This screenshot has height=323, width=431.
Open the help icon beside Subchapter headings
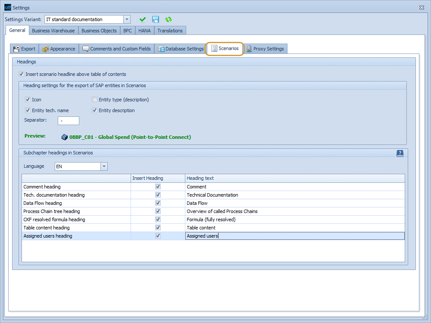click(400, 153)
